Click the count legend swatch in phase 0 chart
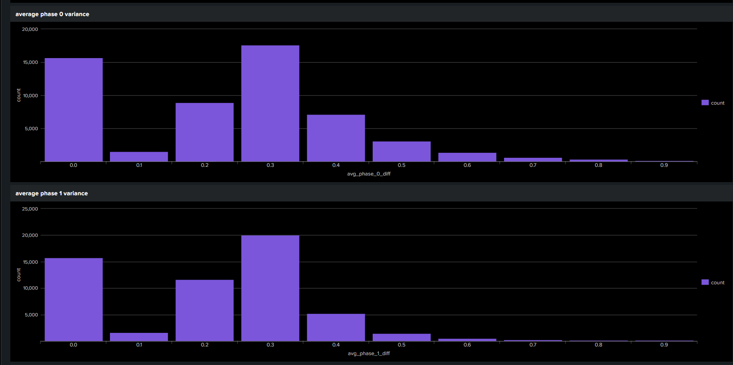Viewport: 733px width, 365px height. 705,103
